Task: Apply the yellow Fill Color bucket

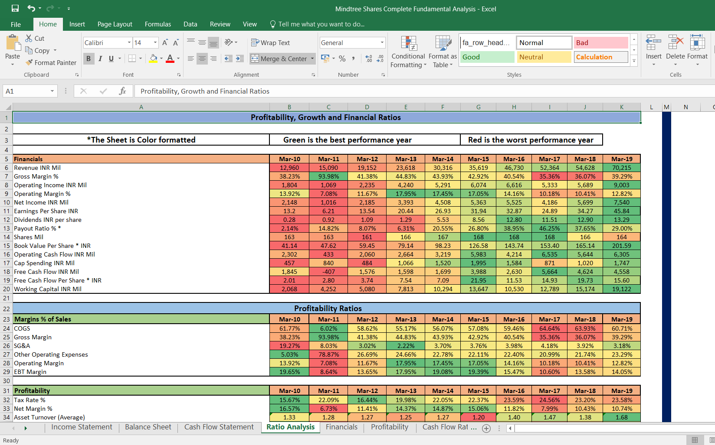Action: click(x=153, y=58)
